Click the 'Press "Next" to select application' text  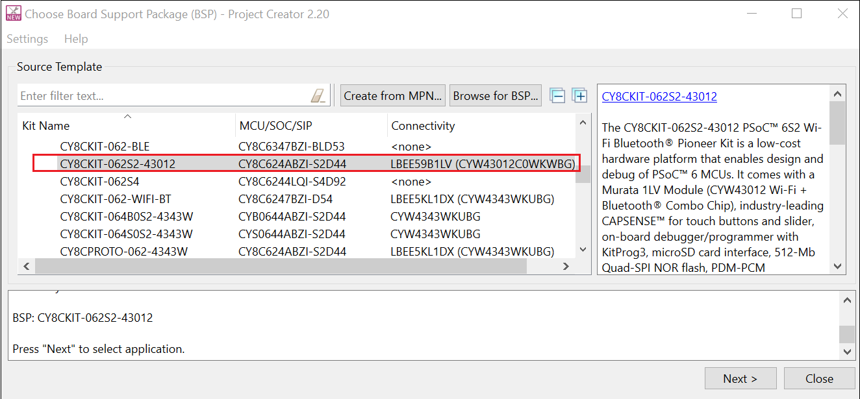pos(99,349)
